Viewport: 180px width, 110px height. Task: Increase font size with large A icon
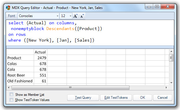[75, 16]
